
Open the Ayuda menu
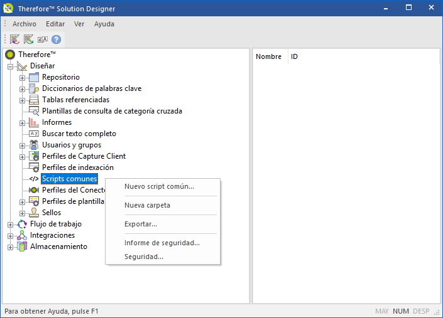tap(104, 24)
